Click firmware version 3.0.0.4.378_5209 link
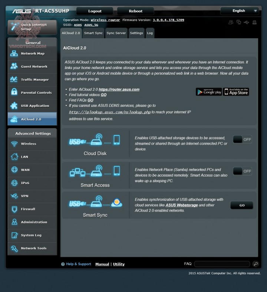This screenshot has height=292, width=267. 168,20
